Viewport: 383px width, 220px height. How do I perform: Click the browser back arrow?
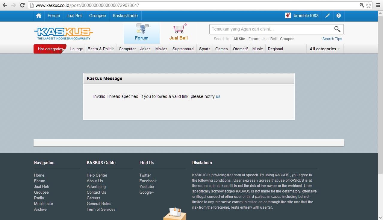[5, 5]
